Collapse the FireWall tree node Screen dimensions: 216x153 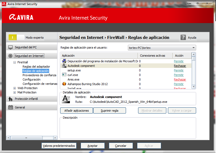point(15,62)
